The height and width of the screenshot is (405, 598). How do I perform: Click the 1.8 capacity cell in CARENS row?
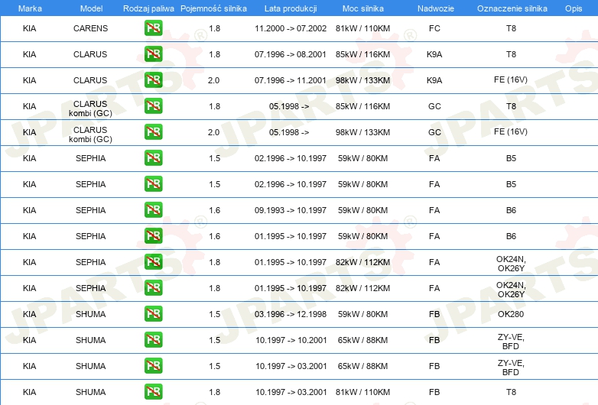tap(215, 28)
